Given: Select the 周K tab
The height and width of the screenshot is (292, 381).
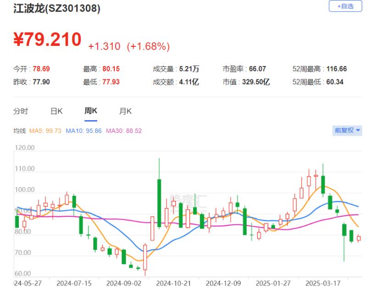Looking at the screenshot, I should pyautogui.click(x=90, y=111).
